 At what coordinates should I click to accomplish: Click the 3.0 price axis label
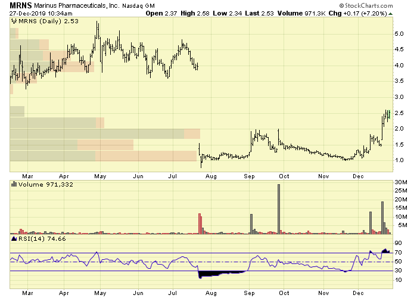[x=399, y=97]
